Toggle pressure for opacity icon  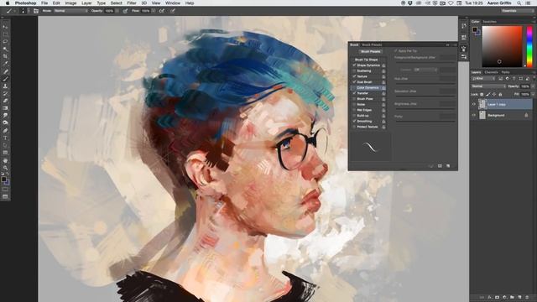[125, 11]
